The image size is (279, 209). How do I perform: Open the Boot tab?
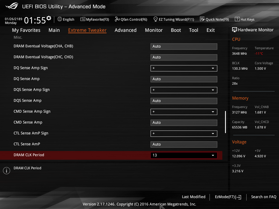(x=176, y=30)
